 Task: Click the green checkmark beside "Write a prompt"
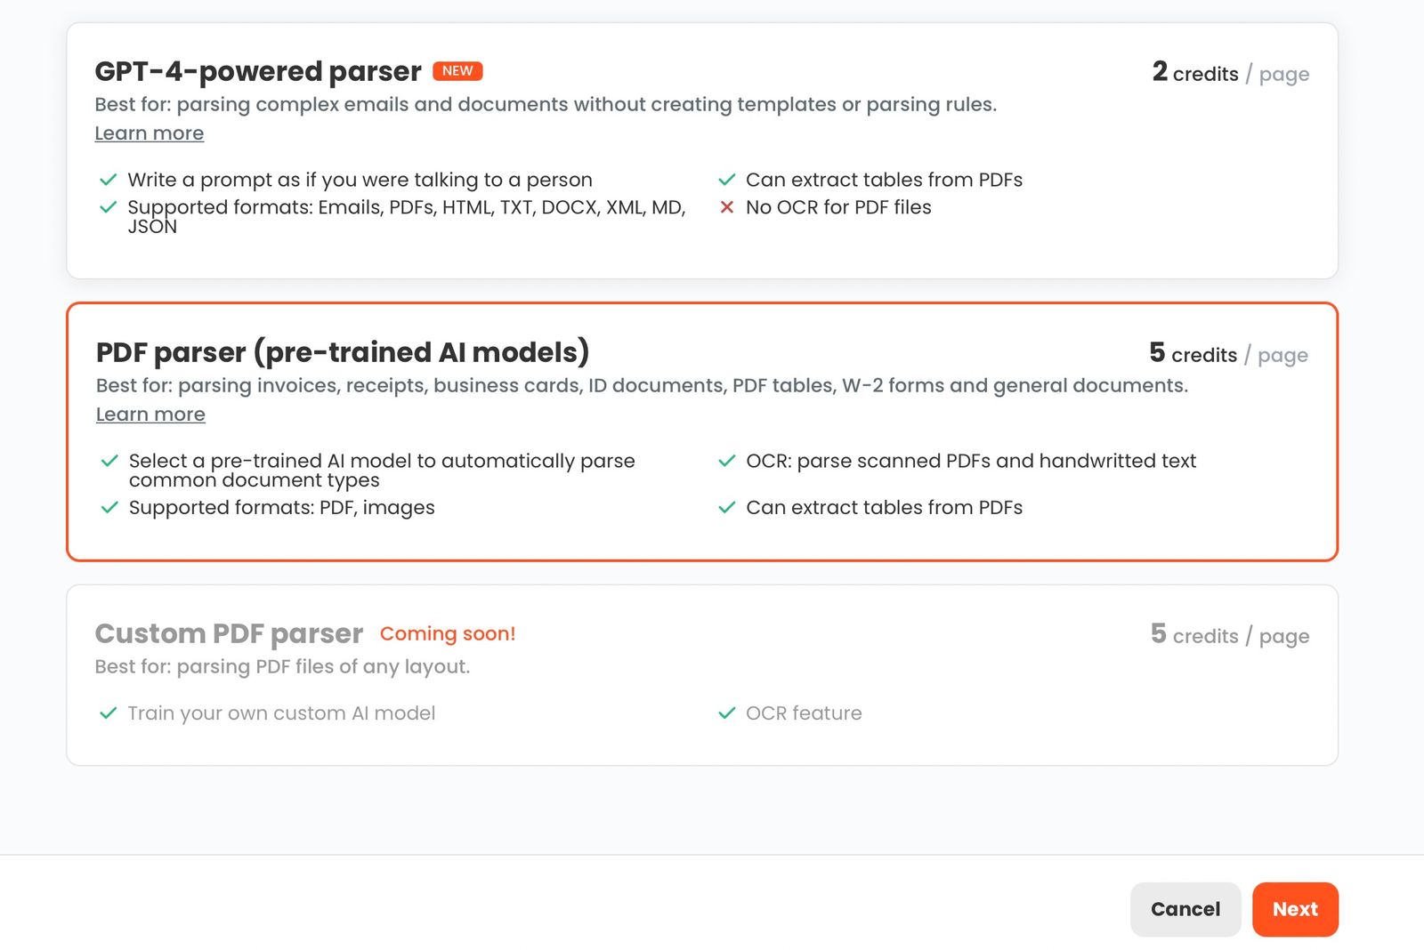[x=107, y=180]
